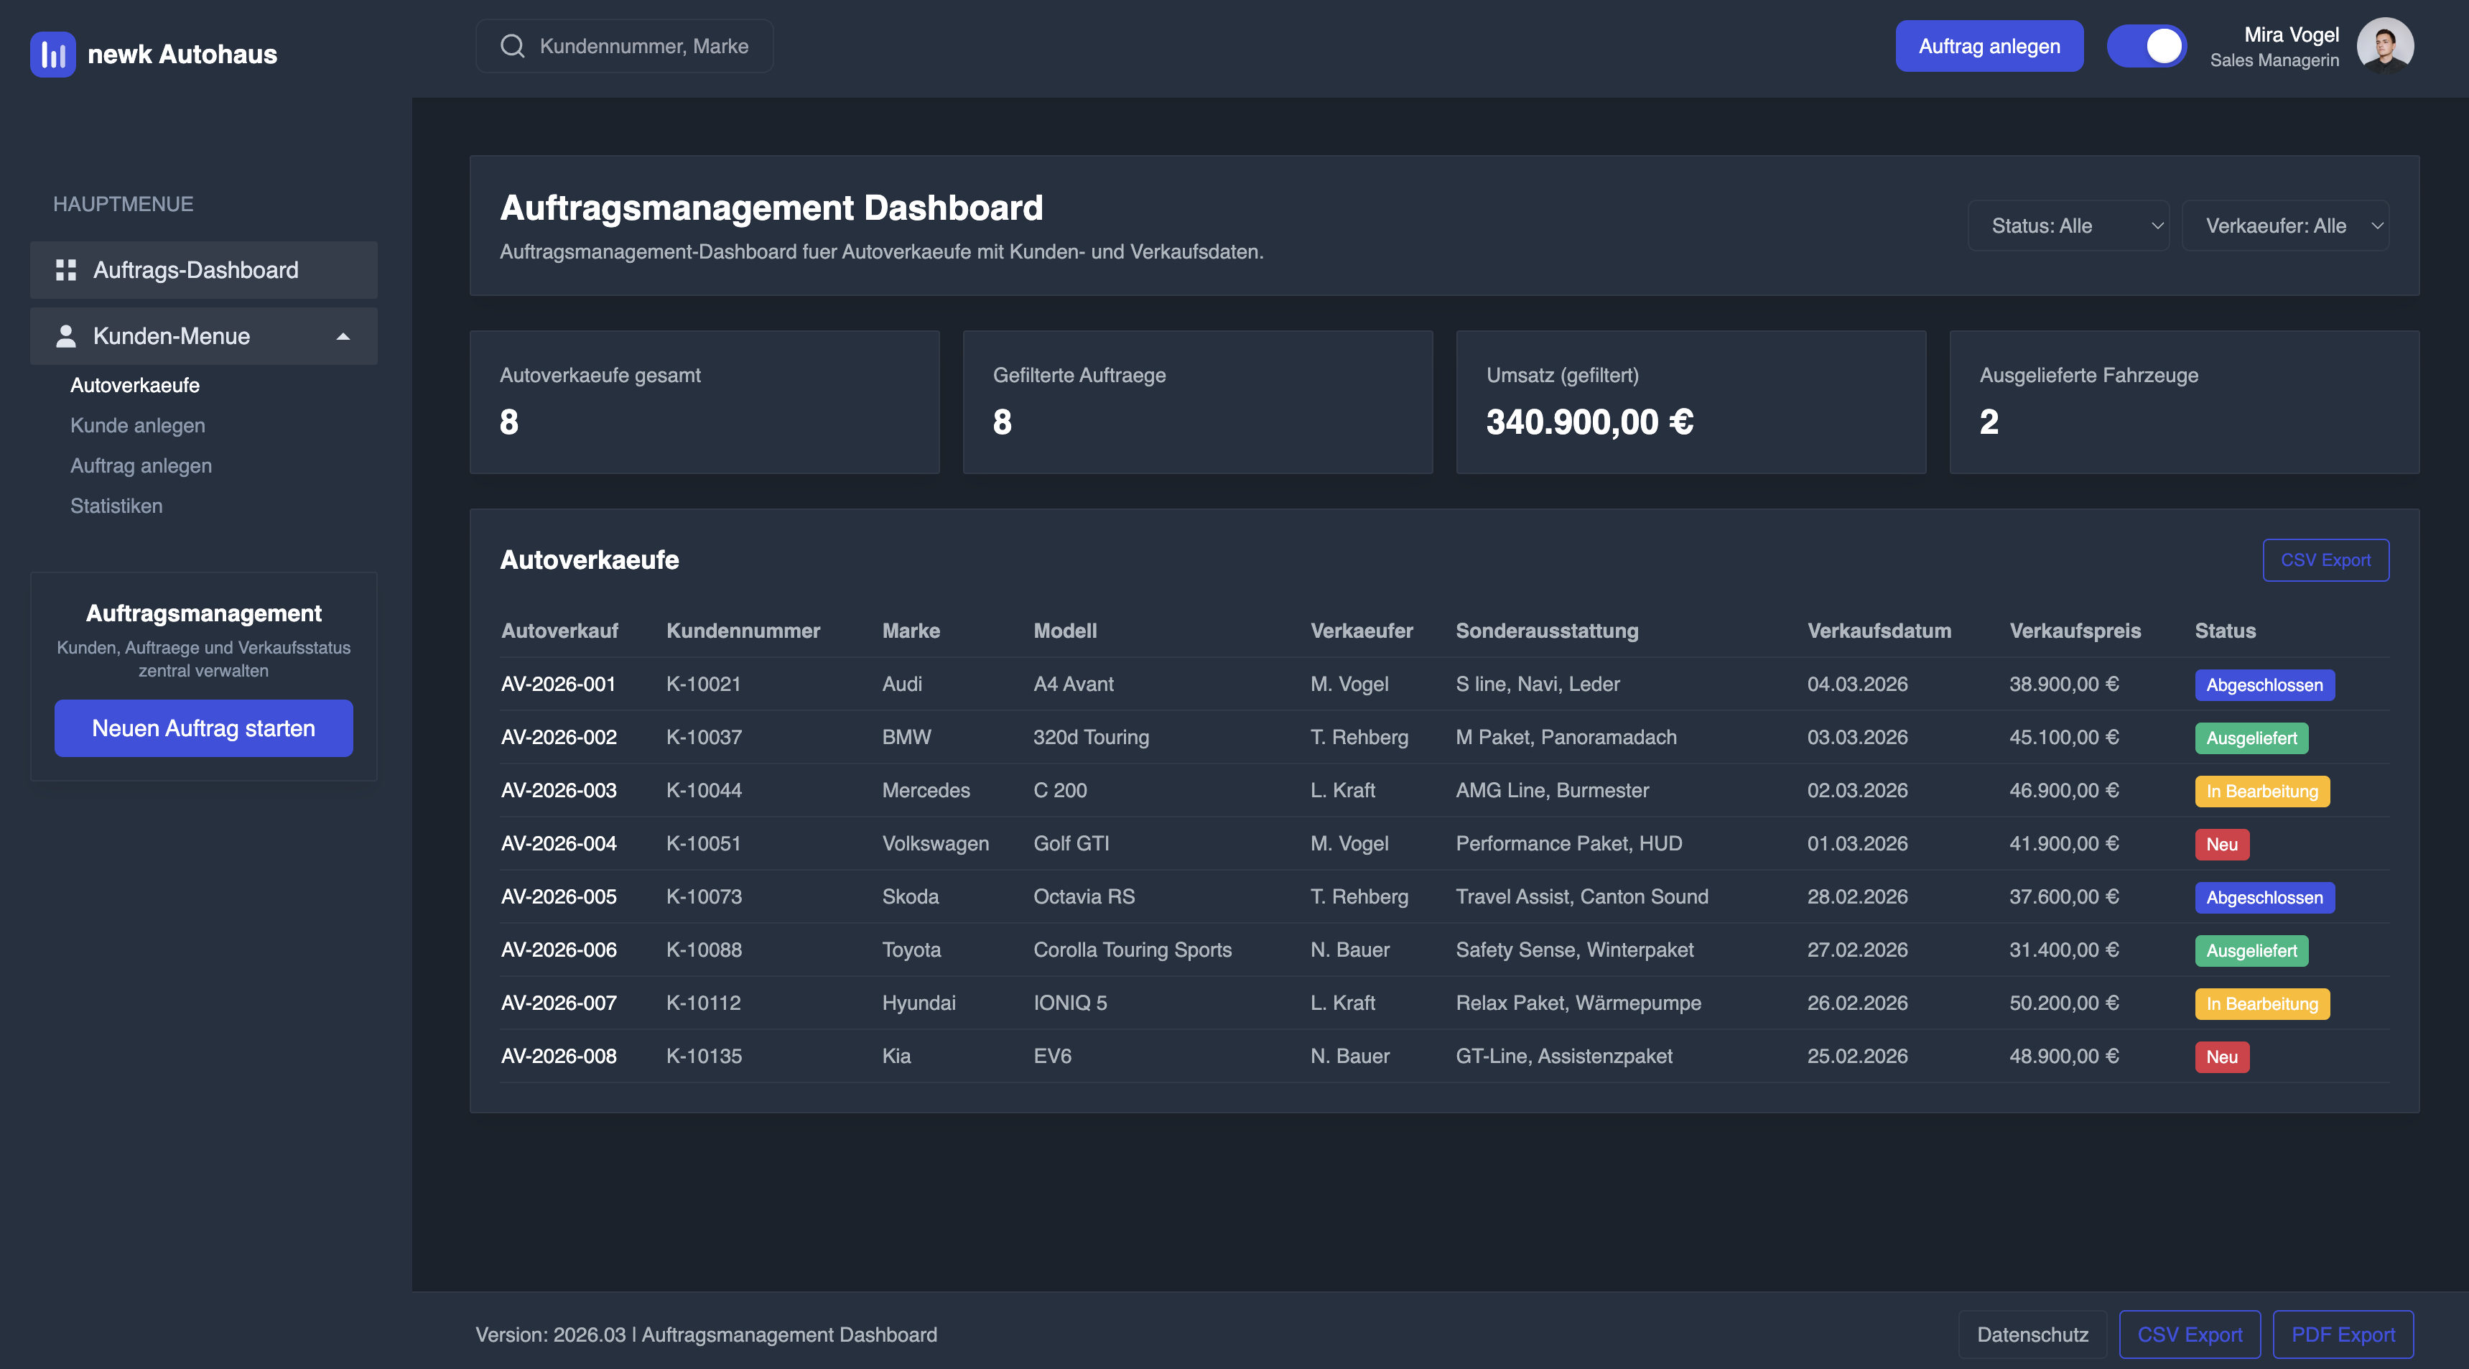
Task: Open Kunde anlegen from the sidebar
Action: tap(138, 424)
